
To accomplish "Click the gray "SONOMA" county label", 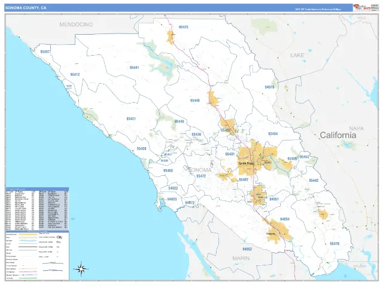I will [199, 170].
